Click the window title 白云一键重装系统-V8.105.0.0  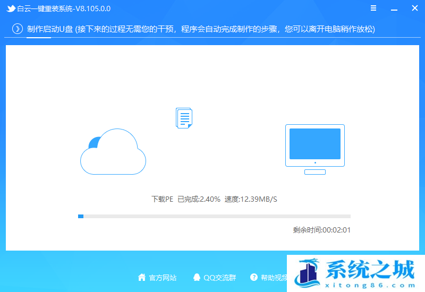pyautogui.click(x=64, y=8)
